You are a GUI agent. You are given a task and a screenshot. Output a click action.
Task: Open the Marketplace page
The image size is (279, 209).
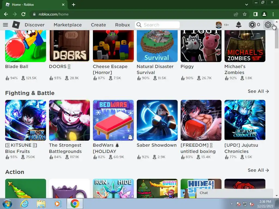[x=68, y=25]
